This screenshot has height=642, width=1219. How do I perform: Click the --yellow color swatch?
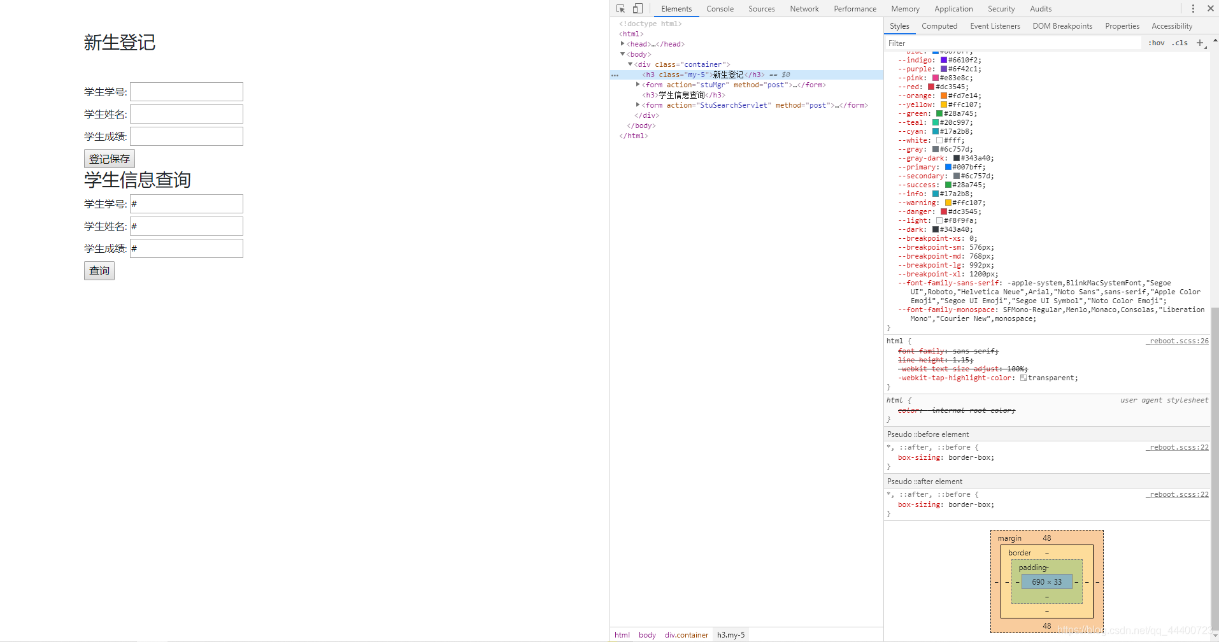tap(944, 104)
